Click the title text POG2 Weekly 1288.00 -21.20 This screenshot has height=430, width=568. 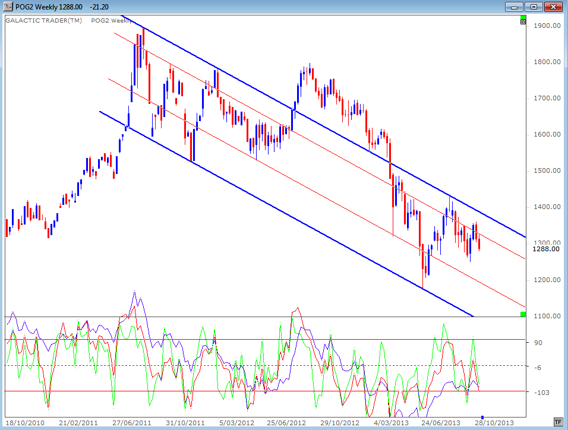(x=62, y=7)
